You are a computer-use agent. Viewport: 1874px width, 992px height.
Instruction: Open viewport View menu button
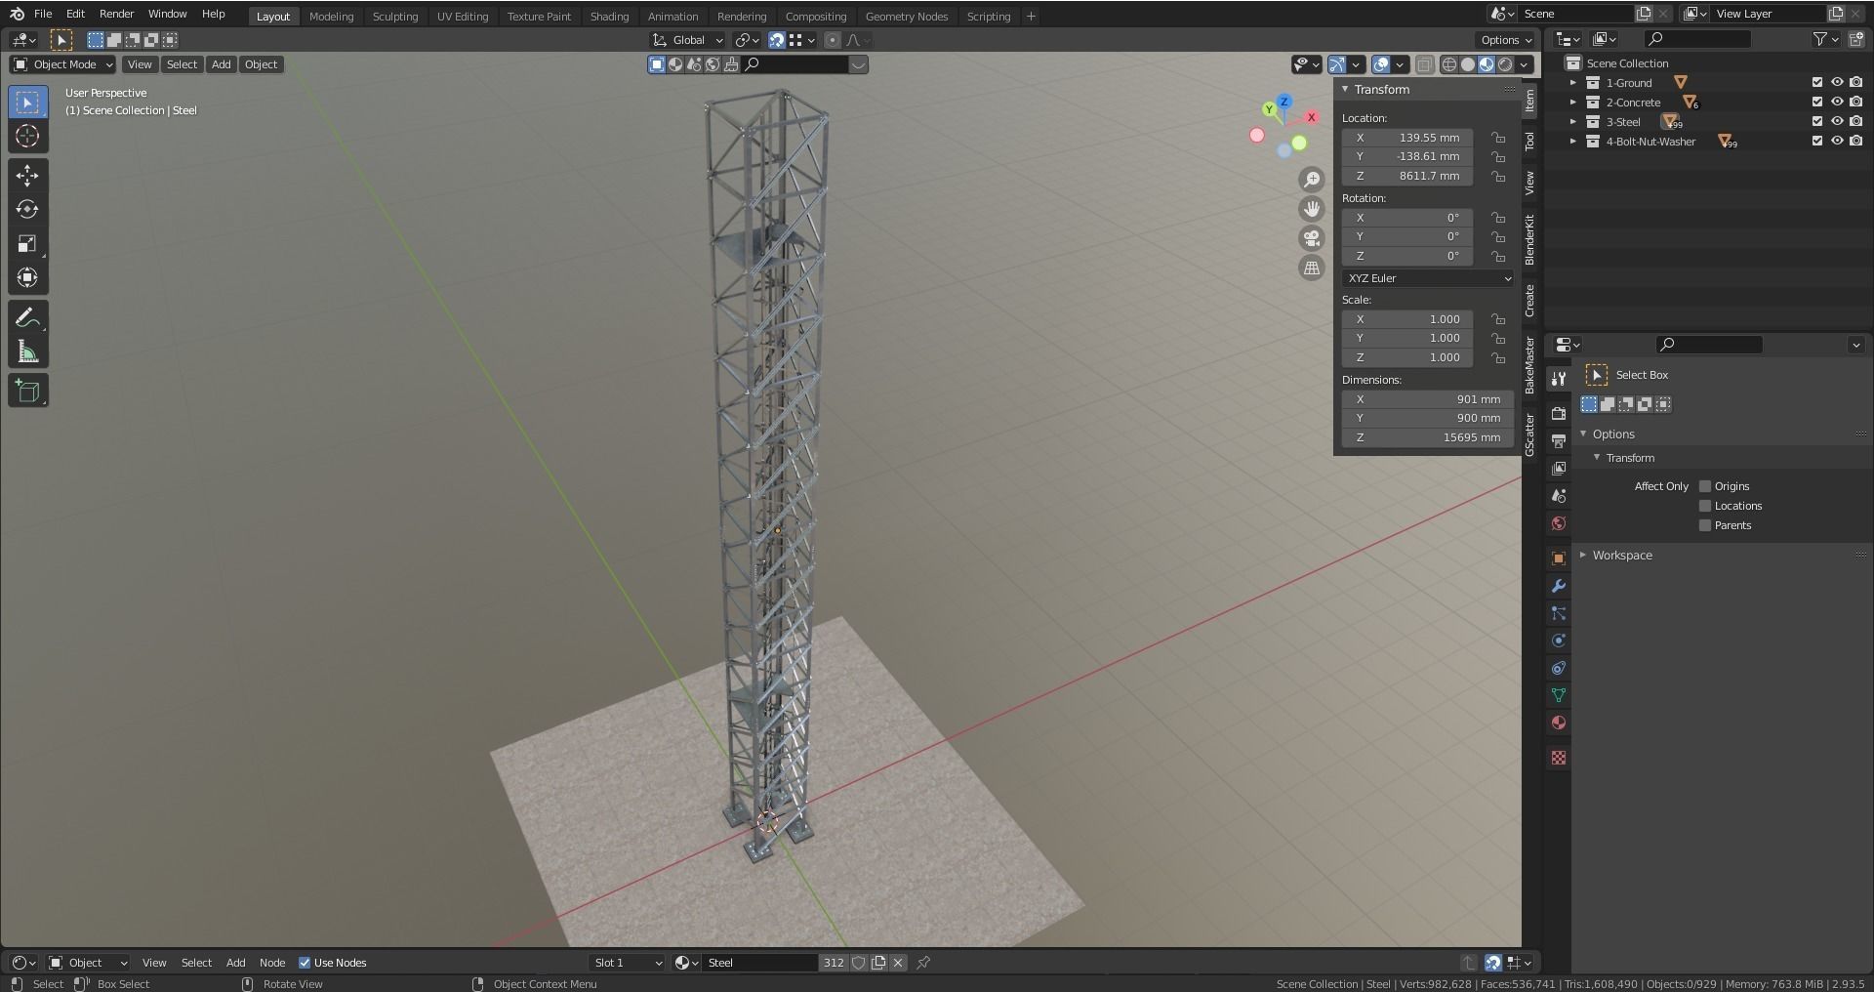pos(140,64)
